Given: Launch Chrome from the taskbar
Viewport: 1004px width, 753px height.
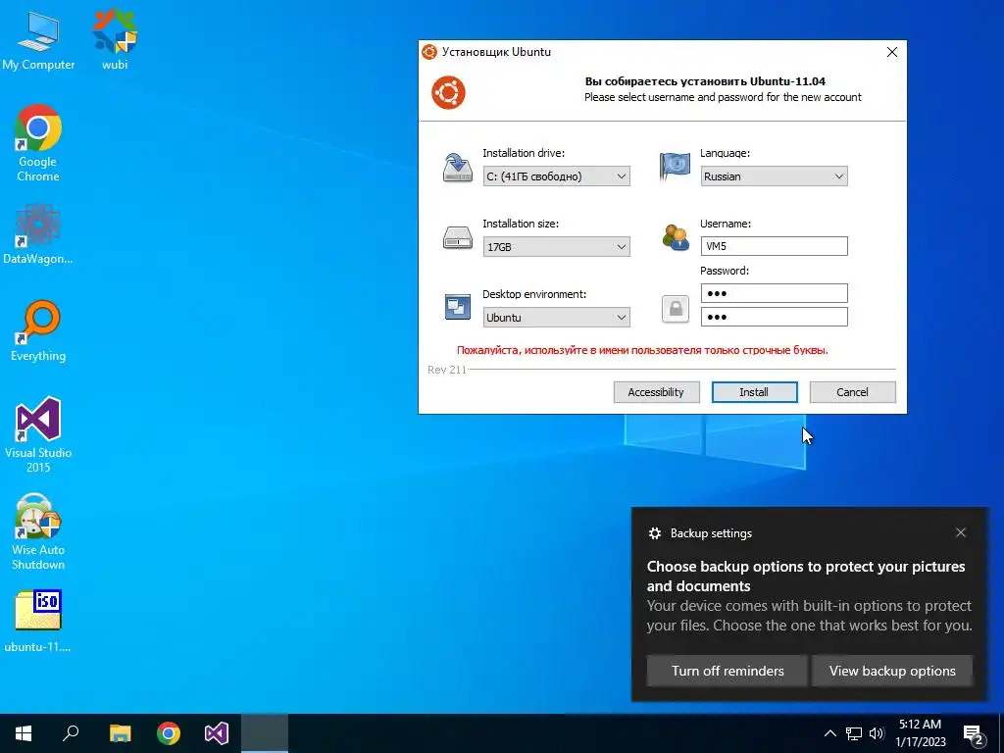Looking at the screenshot, I should (x=169, y=733).
